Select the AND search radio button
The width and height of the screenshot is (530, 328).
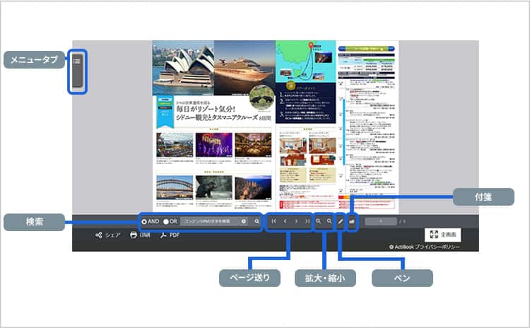tap(145, 221)
